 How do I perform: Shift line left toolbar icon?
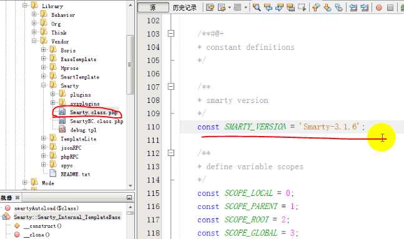pyautogui.click(x=353, y=7)
